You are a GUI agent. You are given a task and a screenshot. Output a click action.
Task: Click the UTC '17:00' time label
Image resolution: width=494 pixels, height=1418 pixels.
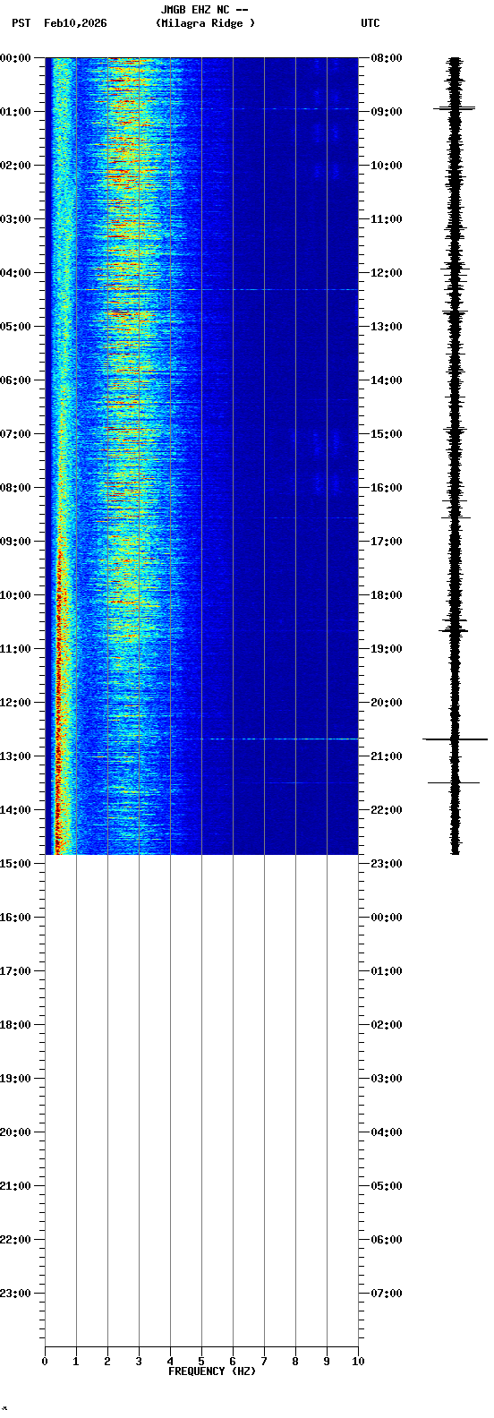(x=387, y=542)
